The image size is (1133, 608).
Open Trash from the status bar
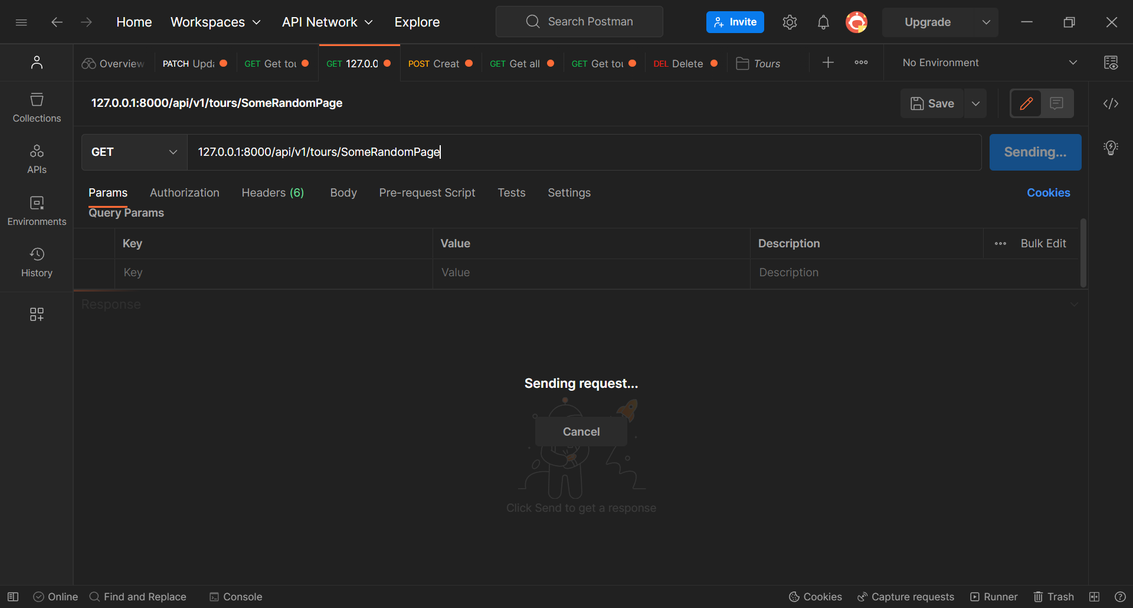pos(1054,597)
